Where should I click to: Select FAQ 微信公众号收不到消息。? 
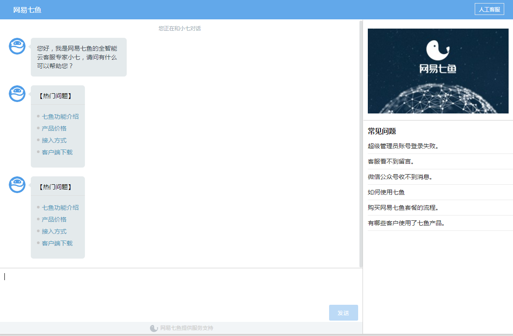440,177
